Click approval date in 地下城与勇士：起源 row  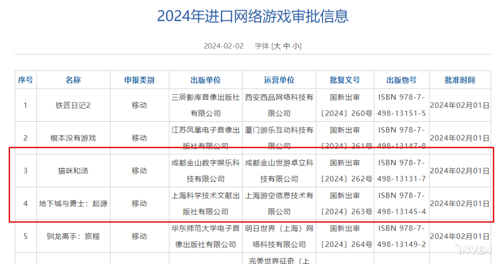[460, 203]
